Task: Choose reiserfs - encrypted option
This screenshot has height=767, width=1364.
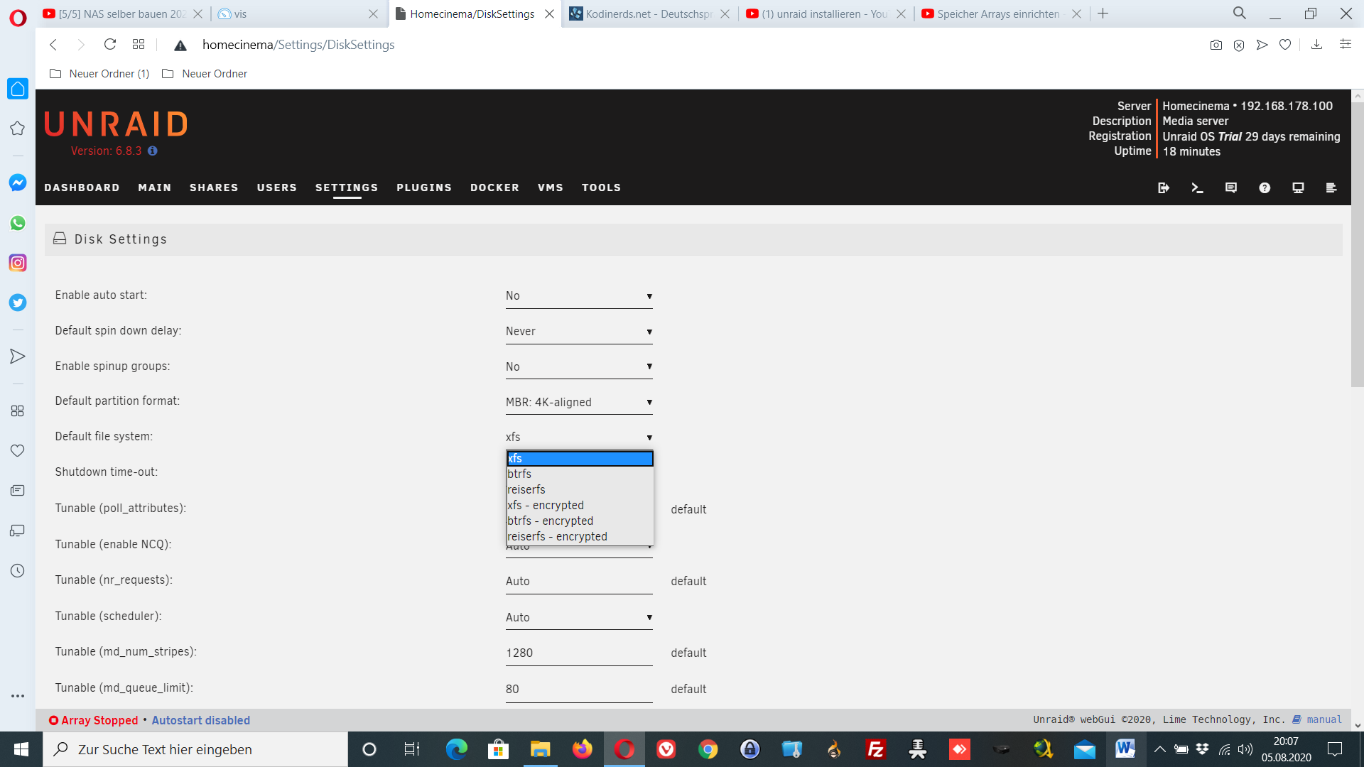Action: (x=580, y=537)
